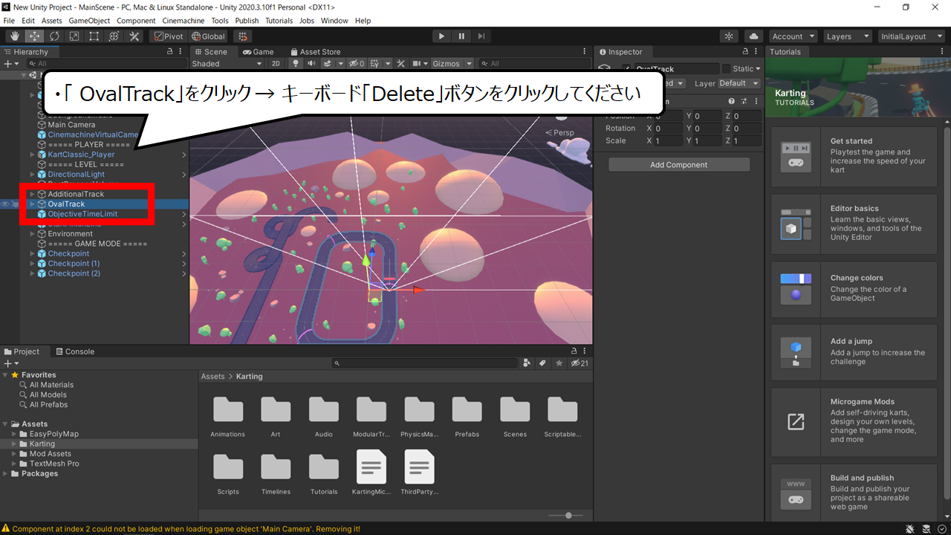This screenshot has height=535, width=951.
Task: Open custom editor tools icon
Action: pos(134,36)
